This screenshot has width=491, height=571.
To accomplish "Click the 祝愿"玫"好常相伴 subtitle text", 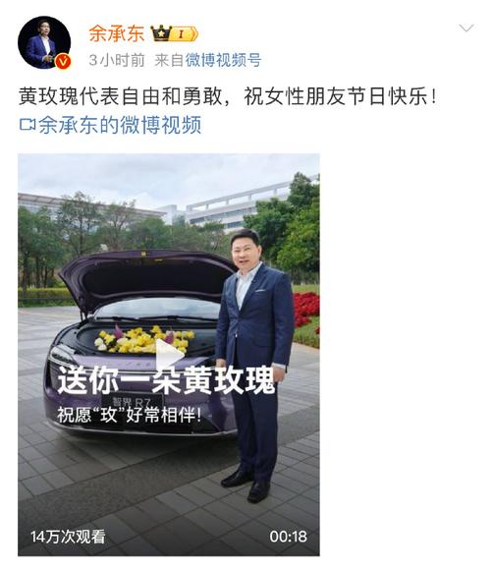I will coord(130,415).
